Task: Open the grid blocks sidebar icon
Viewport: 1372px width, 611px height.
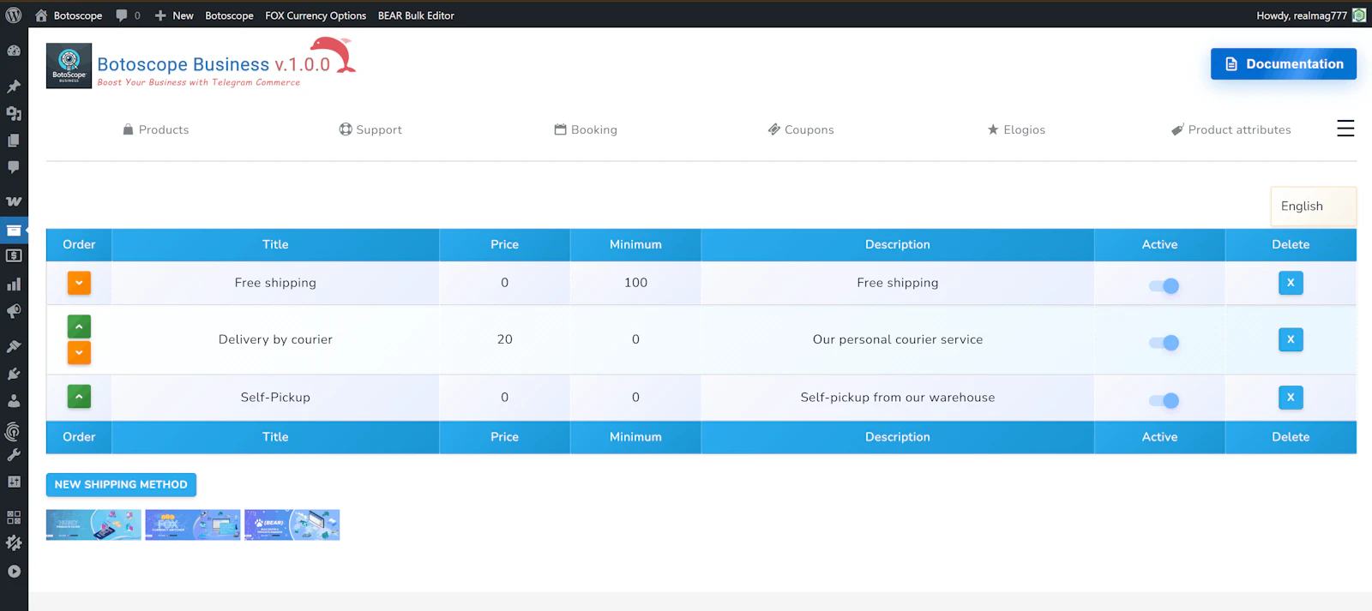Action: [14, 517]
